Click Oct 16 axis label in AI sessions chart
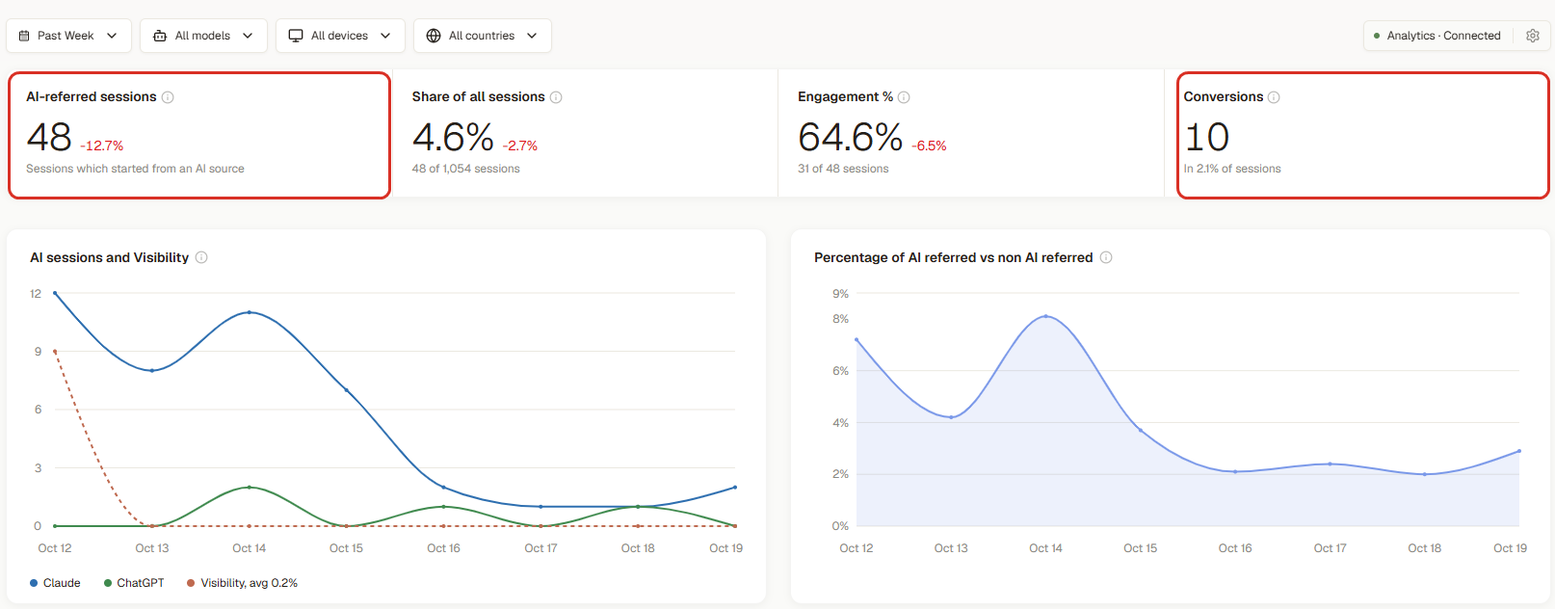 point(443,548)
